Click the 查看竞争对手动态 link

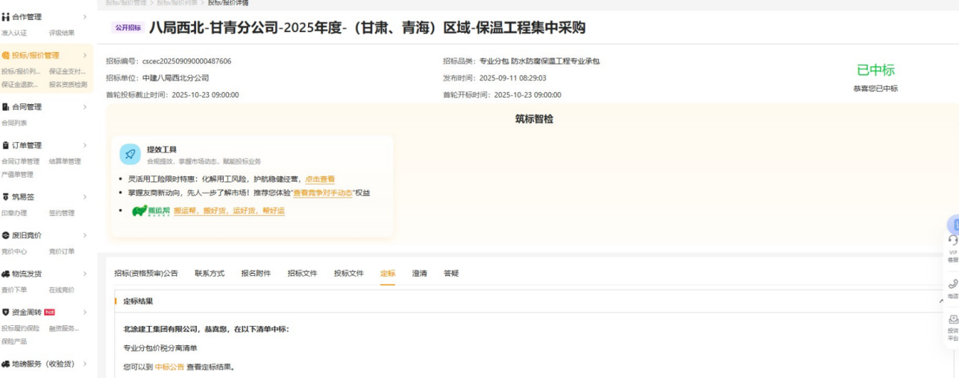322,193
